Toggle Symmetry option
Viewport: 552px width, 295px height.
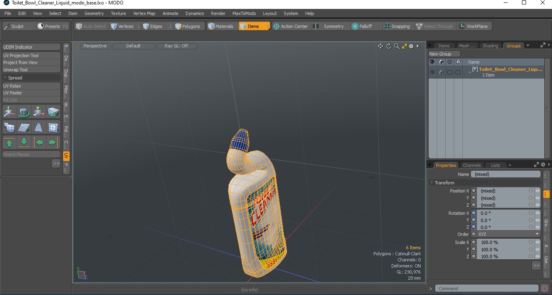click(x=330, y=26)
